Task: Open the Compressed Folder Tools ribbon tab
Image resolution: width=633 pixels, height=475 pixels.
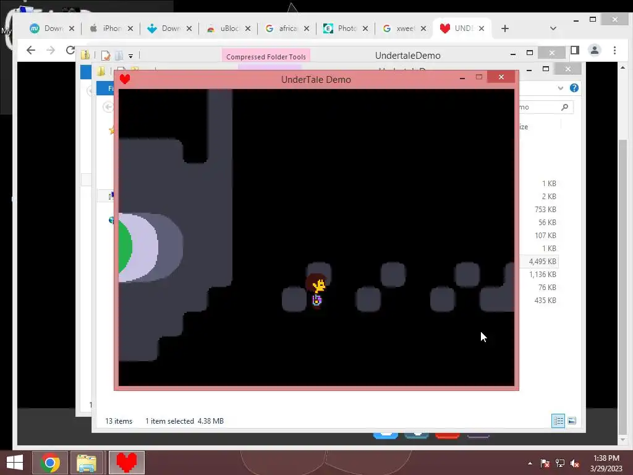Action: [x=266, y=56]
